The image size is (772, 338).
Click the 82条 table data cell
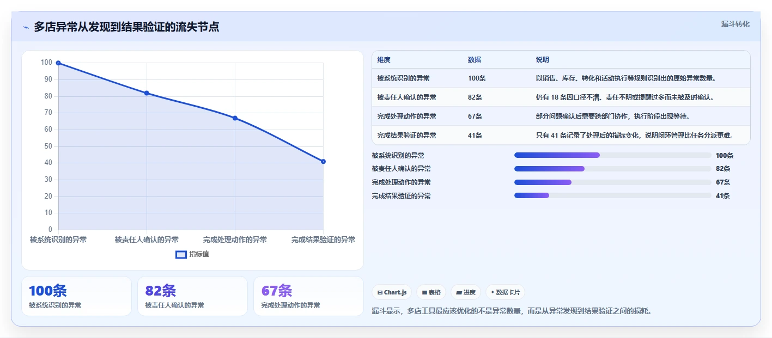[475, 97]
